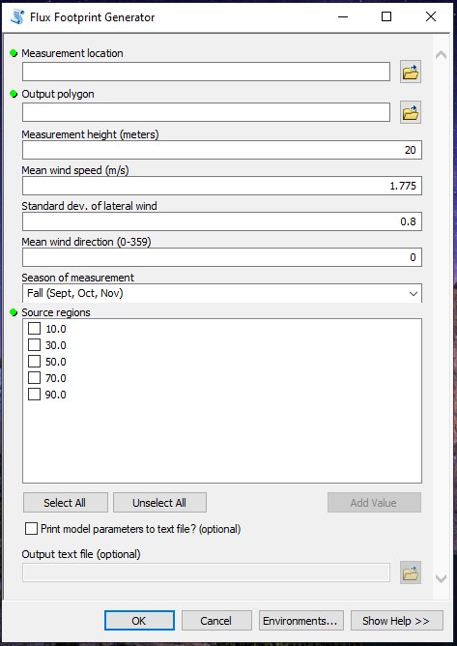Check the 90.0 source region box
The height and width of the screenshot is (646, 457).
coord(34,395)
